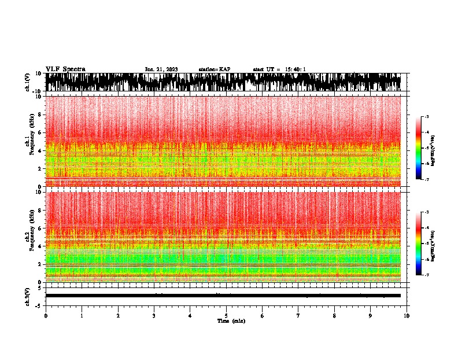Click time axis tick label '8'
Screen dimensions: 458x354
click(334, 316)
